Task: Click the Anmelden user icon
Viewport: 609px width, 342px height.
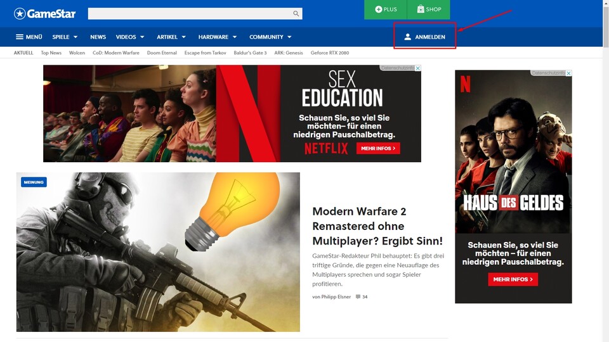Action: point(408,37)
